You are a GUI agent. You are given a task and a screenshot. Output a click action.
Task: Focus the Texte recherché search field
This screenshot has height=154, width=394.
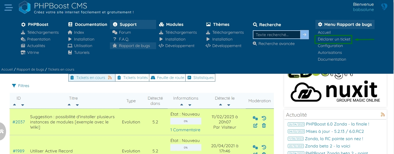pyautogui.click(x=277, y=35)
